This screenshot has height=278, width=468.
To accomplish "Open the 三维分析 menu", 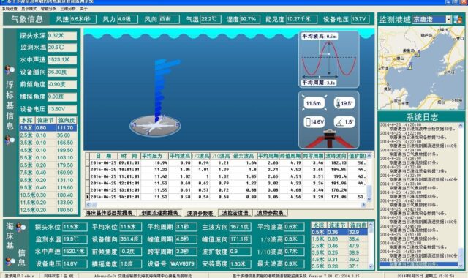I will [x=68, y=9].
